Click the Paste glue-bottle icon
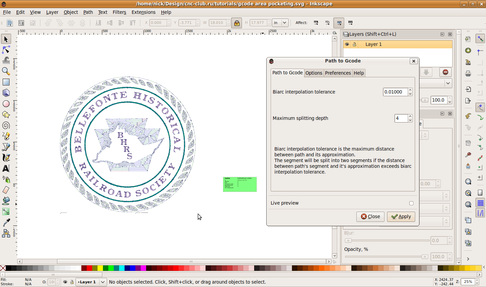 468,166
